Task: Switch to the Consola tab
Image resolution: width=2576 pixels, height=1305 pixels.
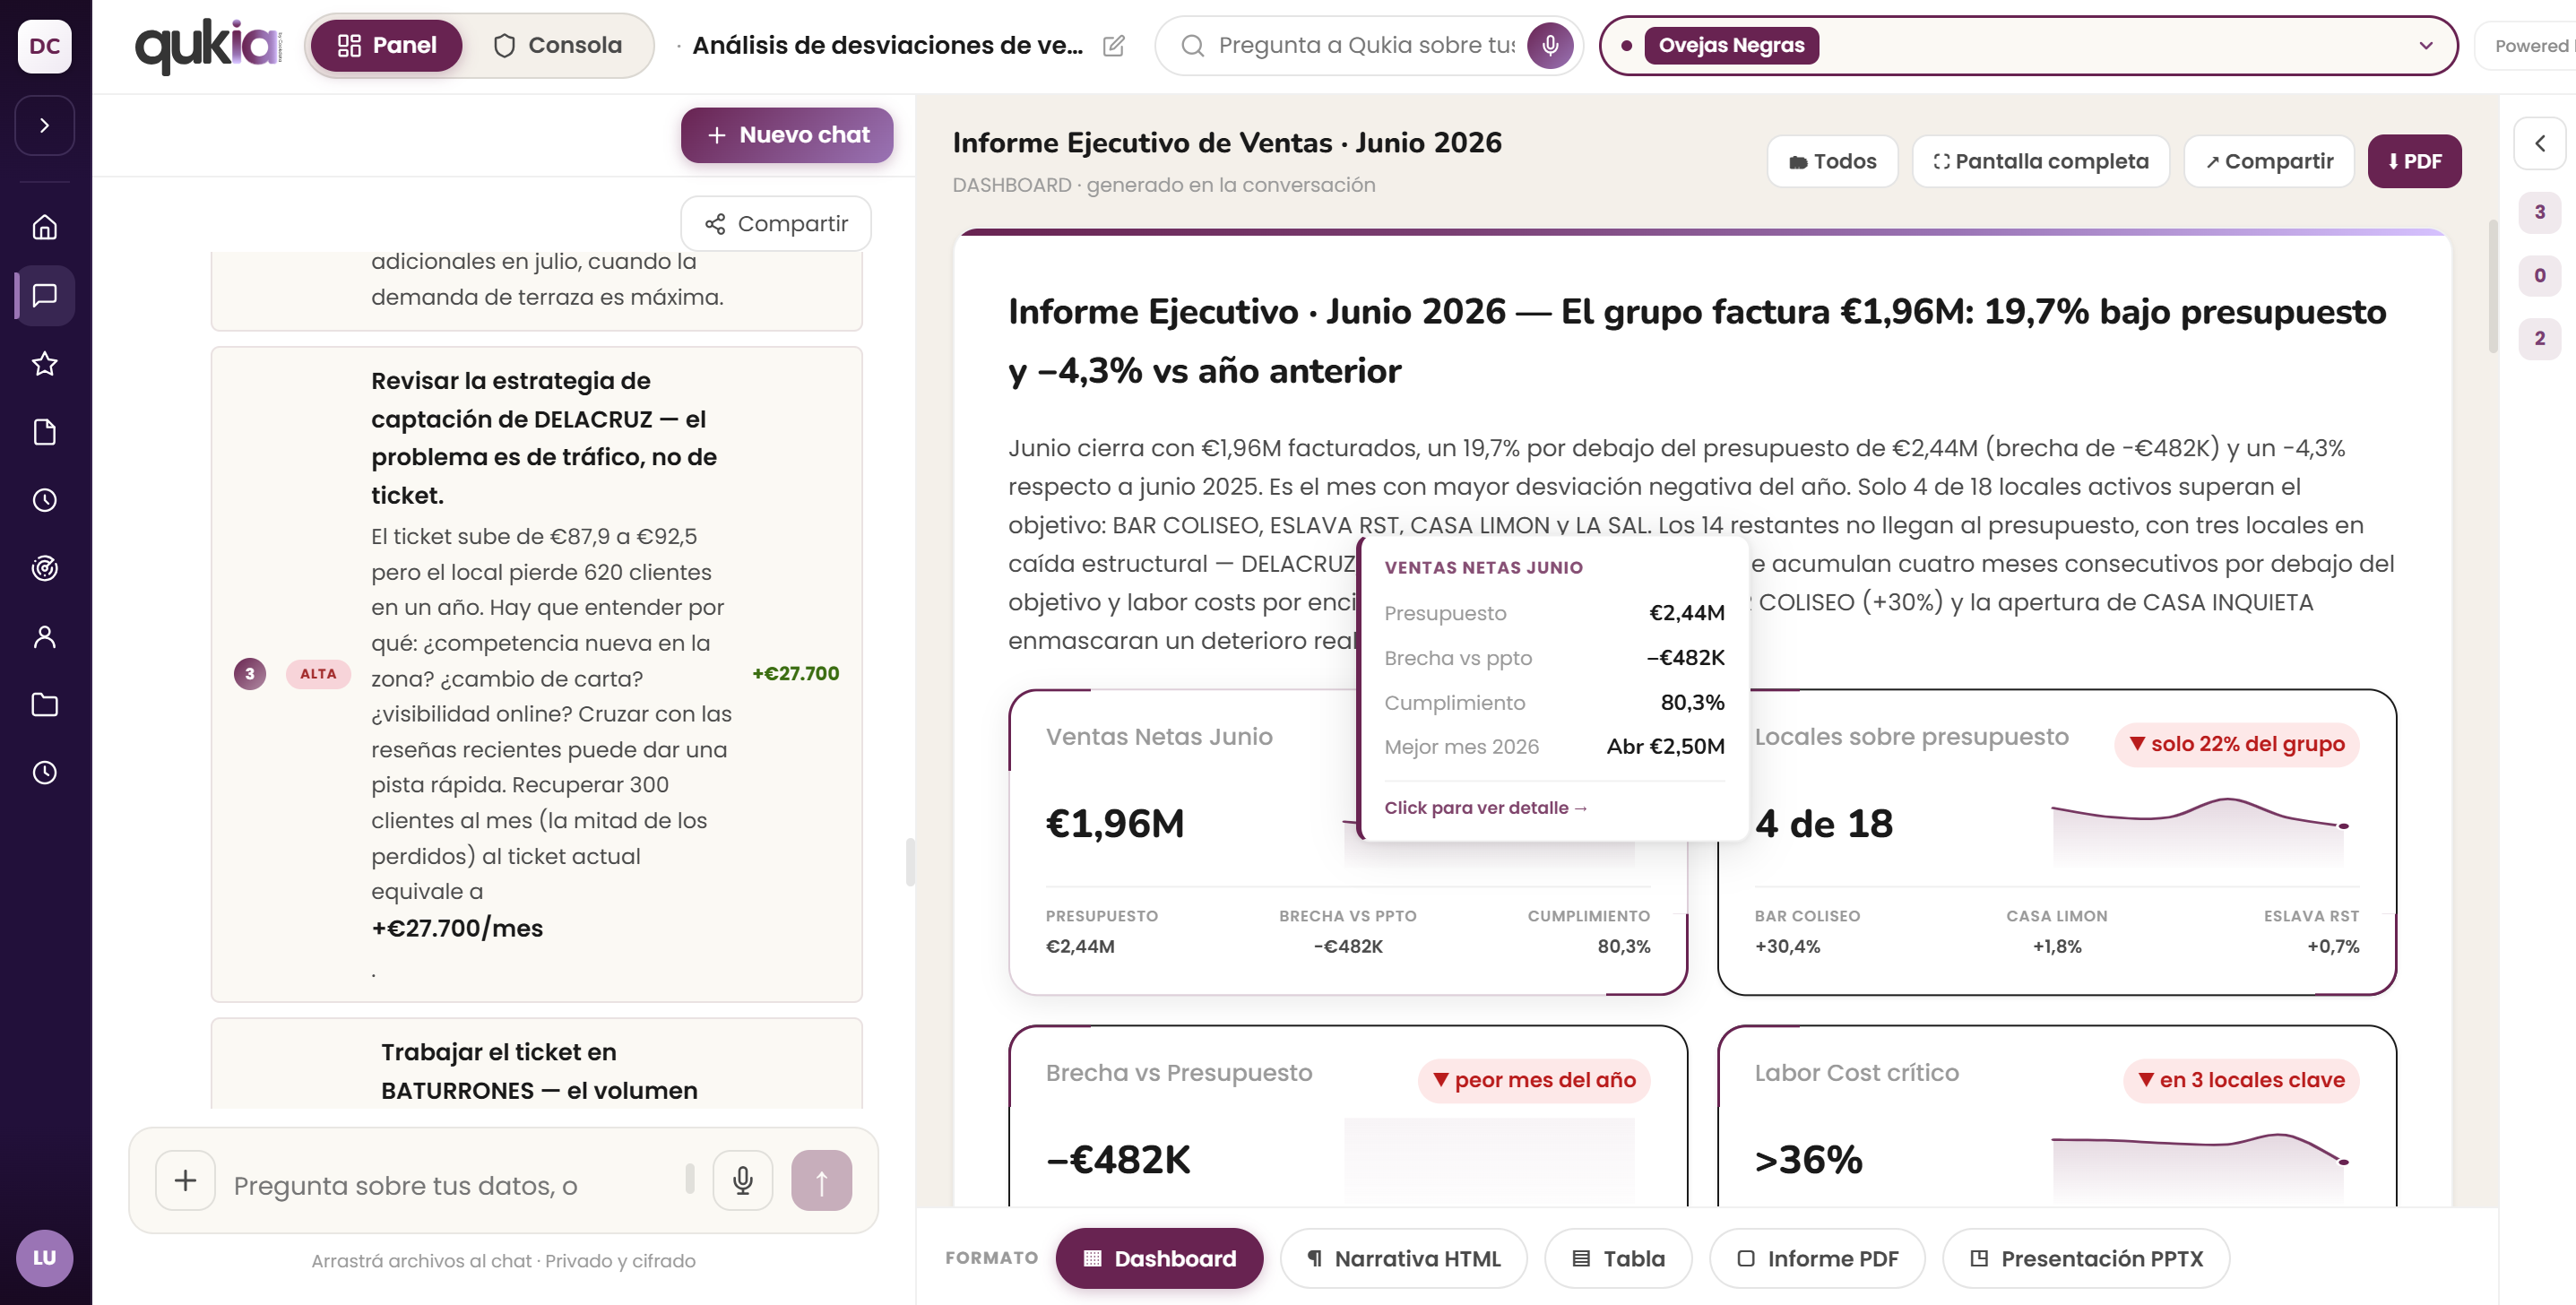Action: pyautogui.click(x=557, y=45)
